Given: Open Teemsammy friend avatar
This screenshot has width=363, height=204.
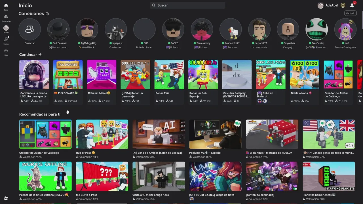Looking at the screenshot, I should (202, 29).
